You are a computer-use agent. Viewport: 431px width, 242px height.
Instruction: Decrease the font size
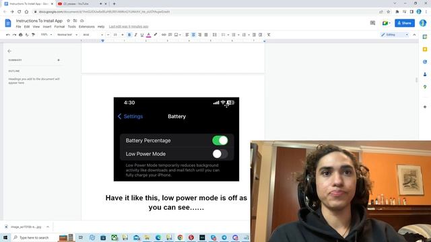click(108, 35)
